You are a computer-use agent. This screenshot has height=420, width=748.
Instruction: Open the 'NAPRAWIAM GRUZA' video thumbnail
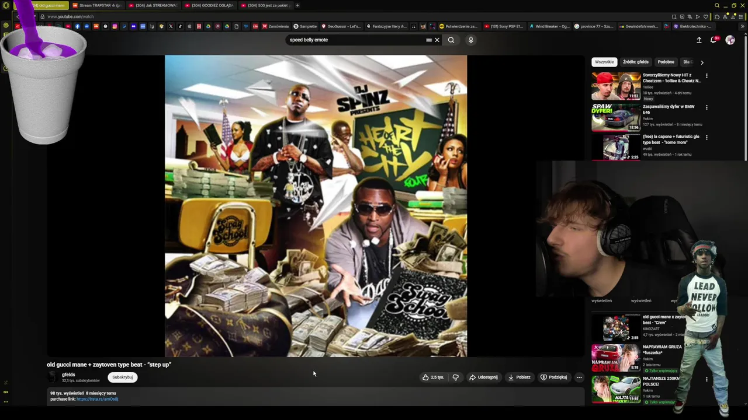pos(616,358)
